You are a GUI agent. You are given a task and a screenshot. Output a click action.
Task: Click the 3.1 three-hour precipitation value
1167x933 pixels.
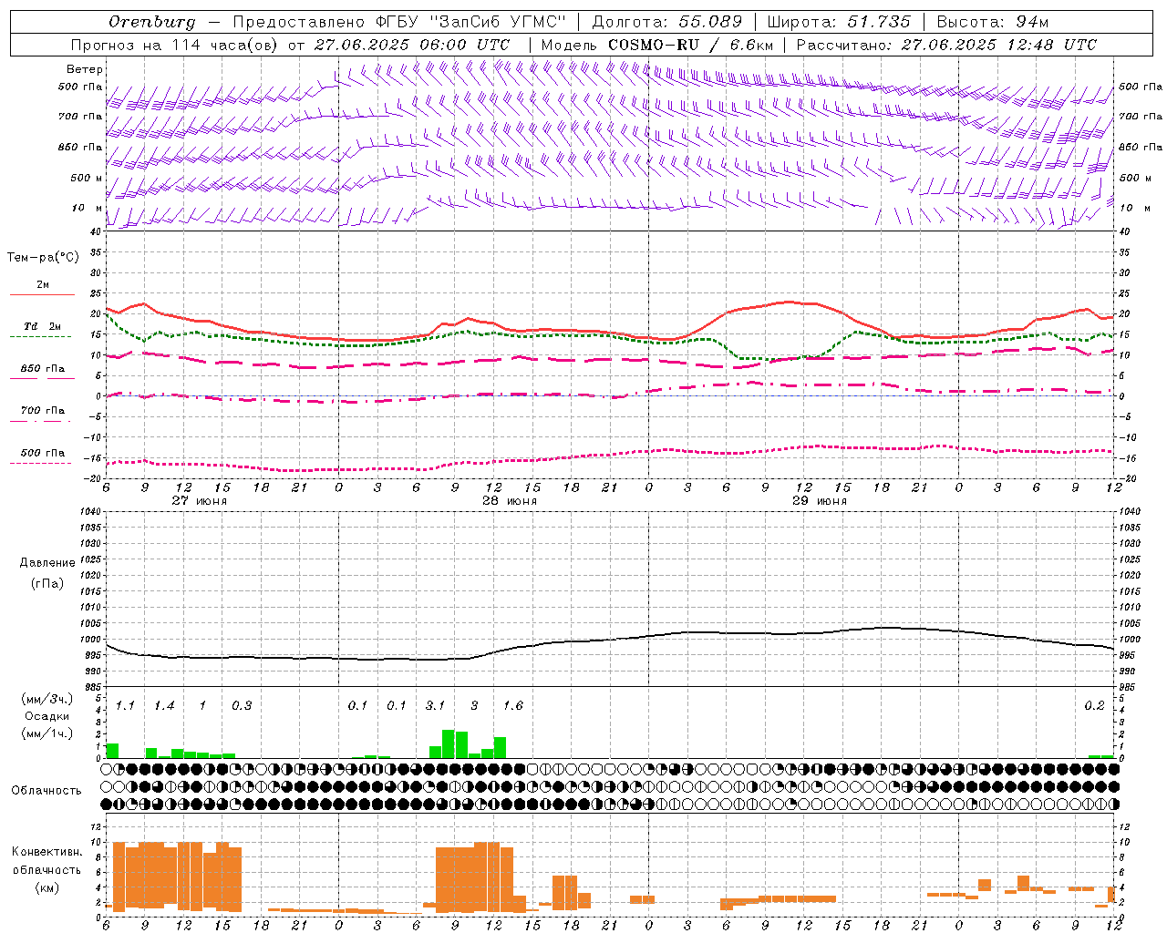tap(435, 706)
